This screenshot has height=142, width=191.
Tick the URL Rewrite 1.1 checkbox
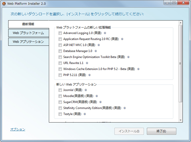coord(60,63)
